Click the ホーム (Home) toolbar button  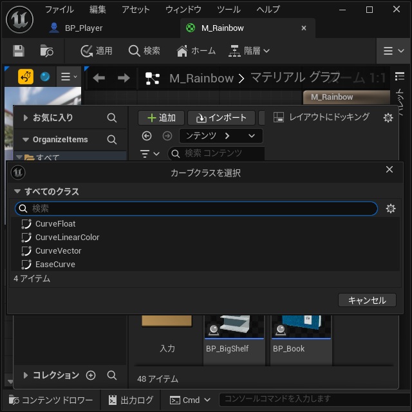(196, 51)
